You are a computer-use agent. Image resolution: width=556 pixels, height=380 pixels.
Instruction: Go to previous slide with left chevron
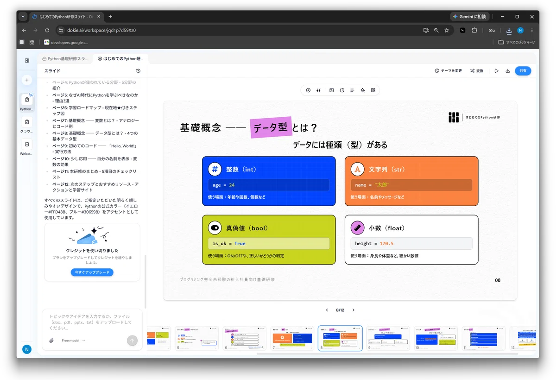coord(327,310)
